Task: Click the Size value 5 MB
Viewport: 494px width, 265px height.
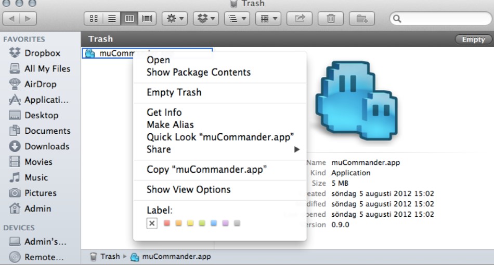Action: pyautogui.click(x=340, y=183)
